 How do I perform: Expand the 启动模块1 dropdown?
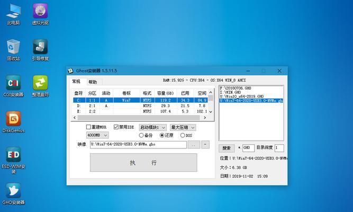(153, 127)
